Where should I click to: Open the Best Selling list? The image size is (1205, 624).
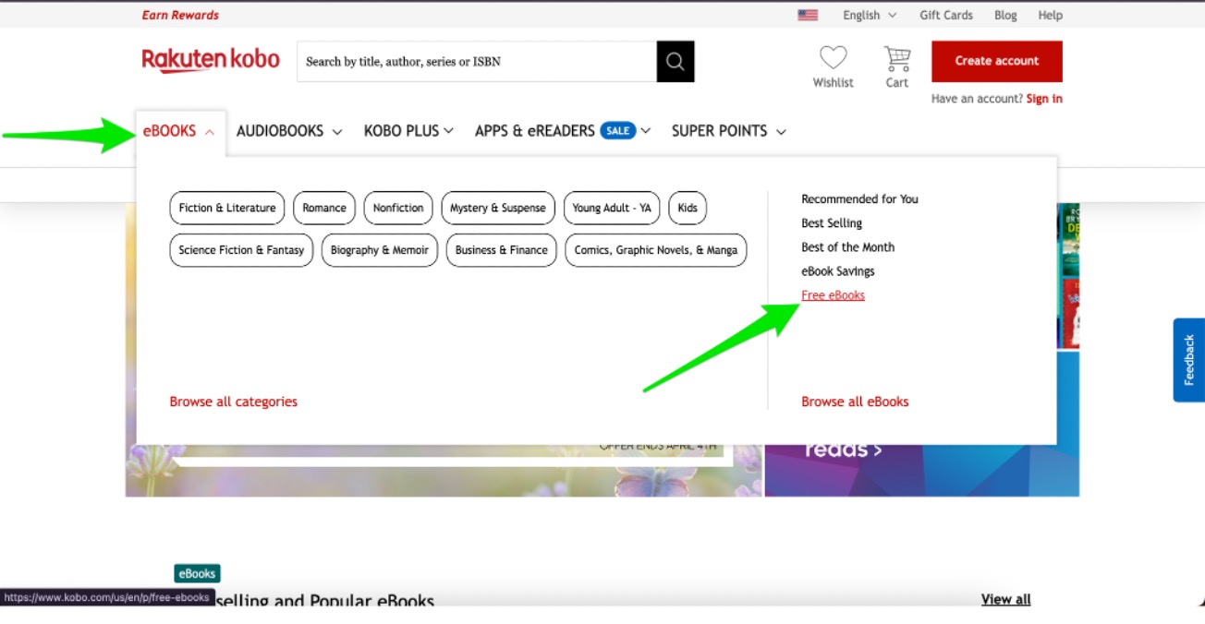coord(832,222)
